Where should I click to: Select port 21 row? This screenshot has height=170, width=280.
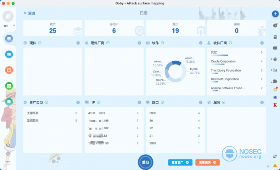point(175,136)
